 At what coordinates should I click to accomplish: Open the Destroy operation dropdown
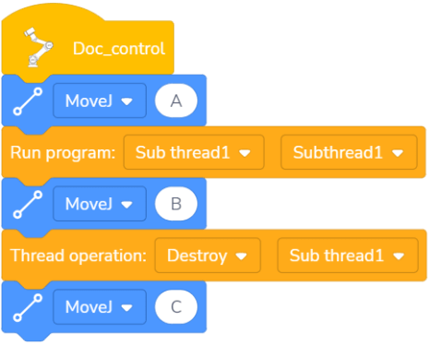(208, 256)
